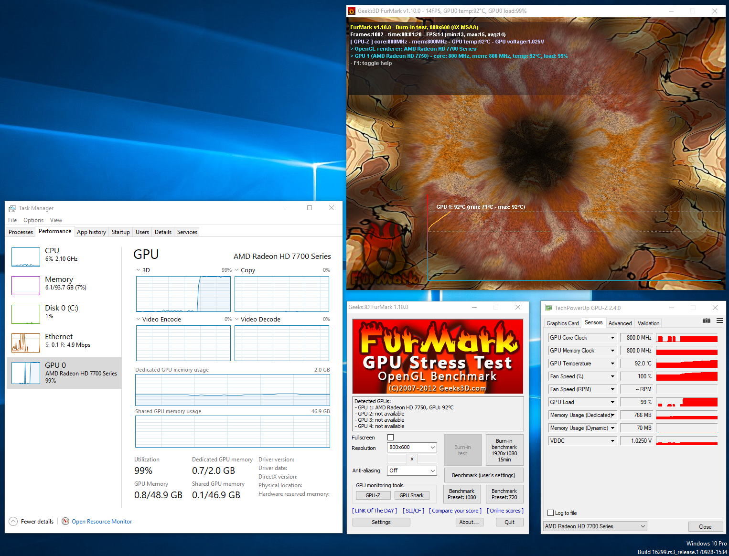Launch the GPU-Z monitoring tool button
The width and height of the screenshot is (729, 556).
[x=373, y=495]
